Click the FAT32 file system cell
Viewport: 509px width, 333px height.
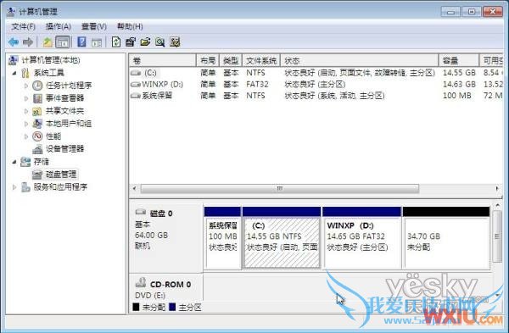257,84
